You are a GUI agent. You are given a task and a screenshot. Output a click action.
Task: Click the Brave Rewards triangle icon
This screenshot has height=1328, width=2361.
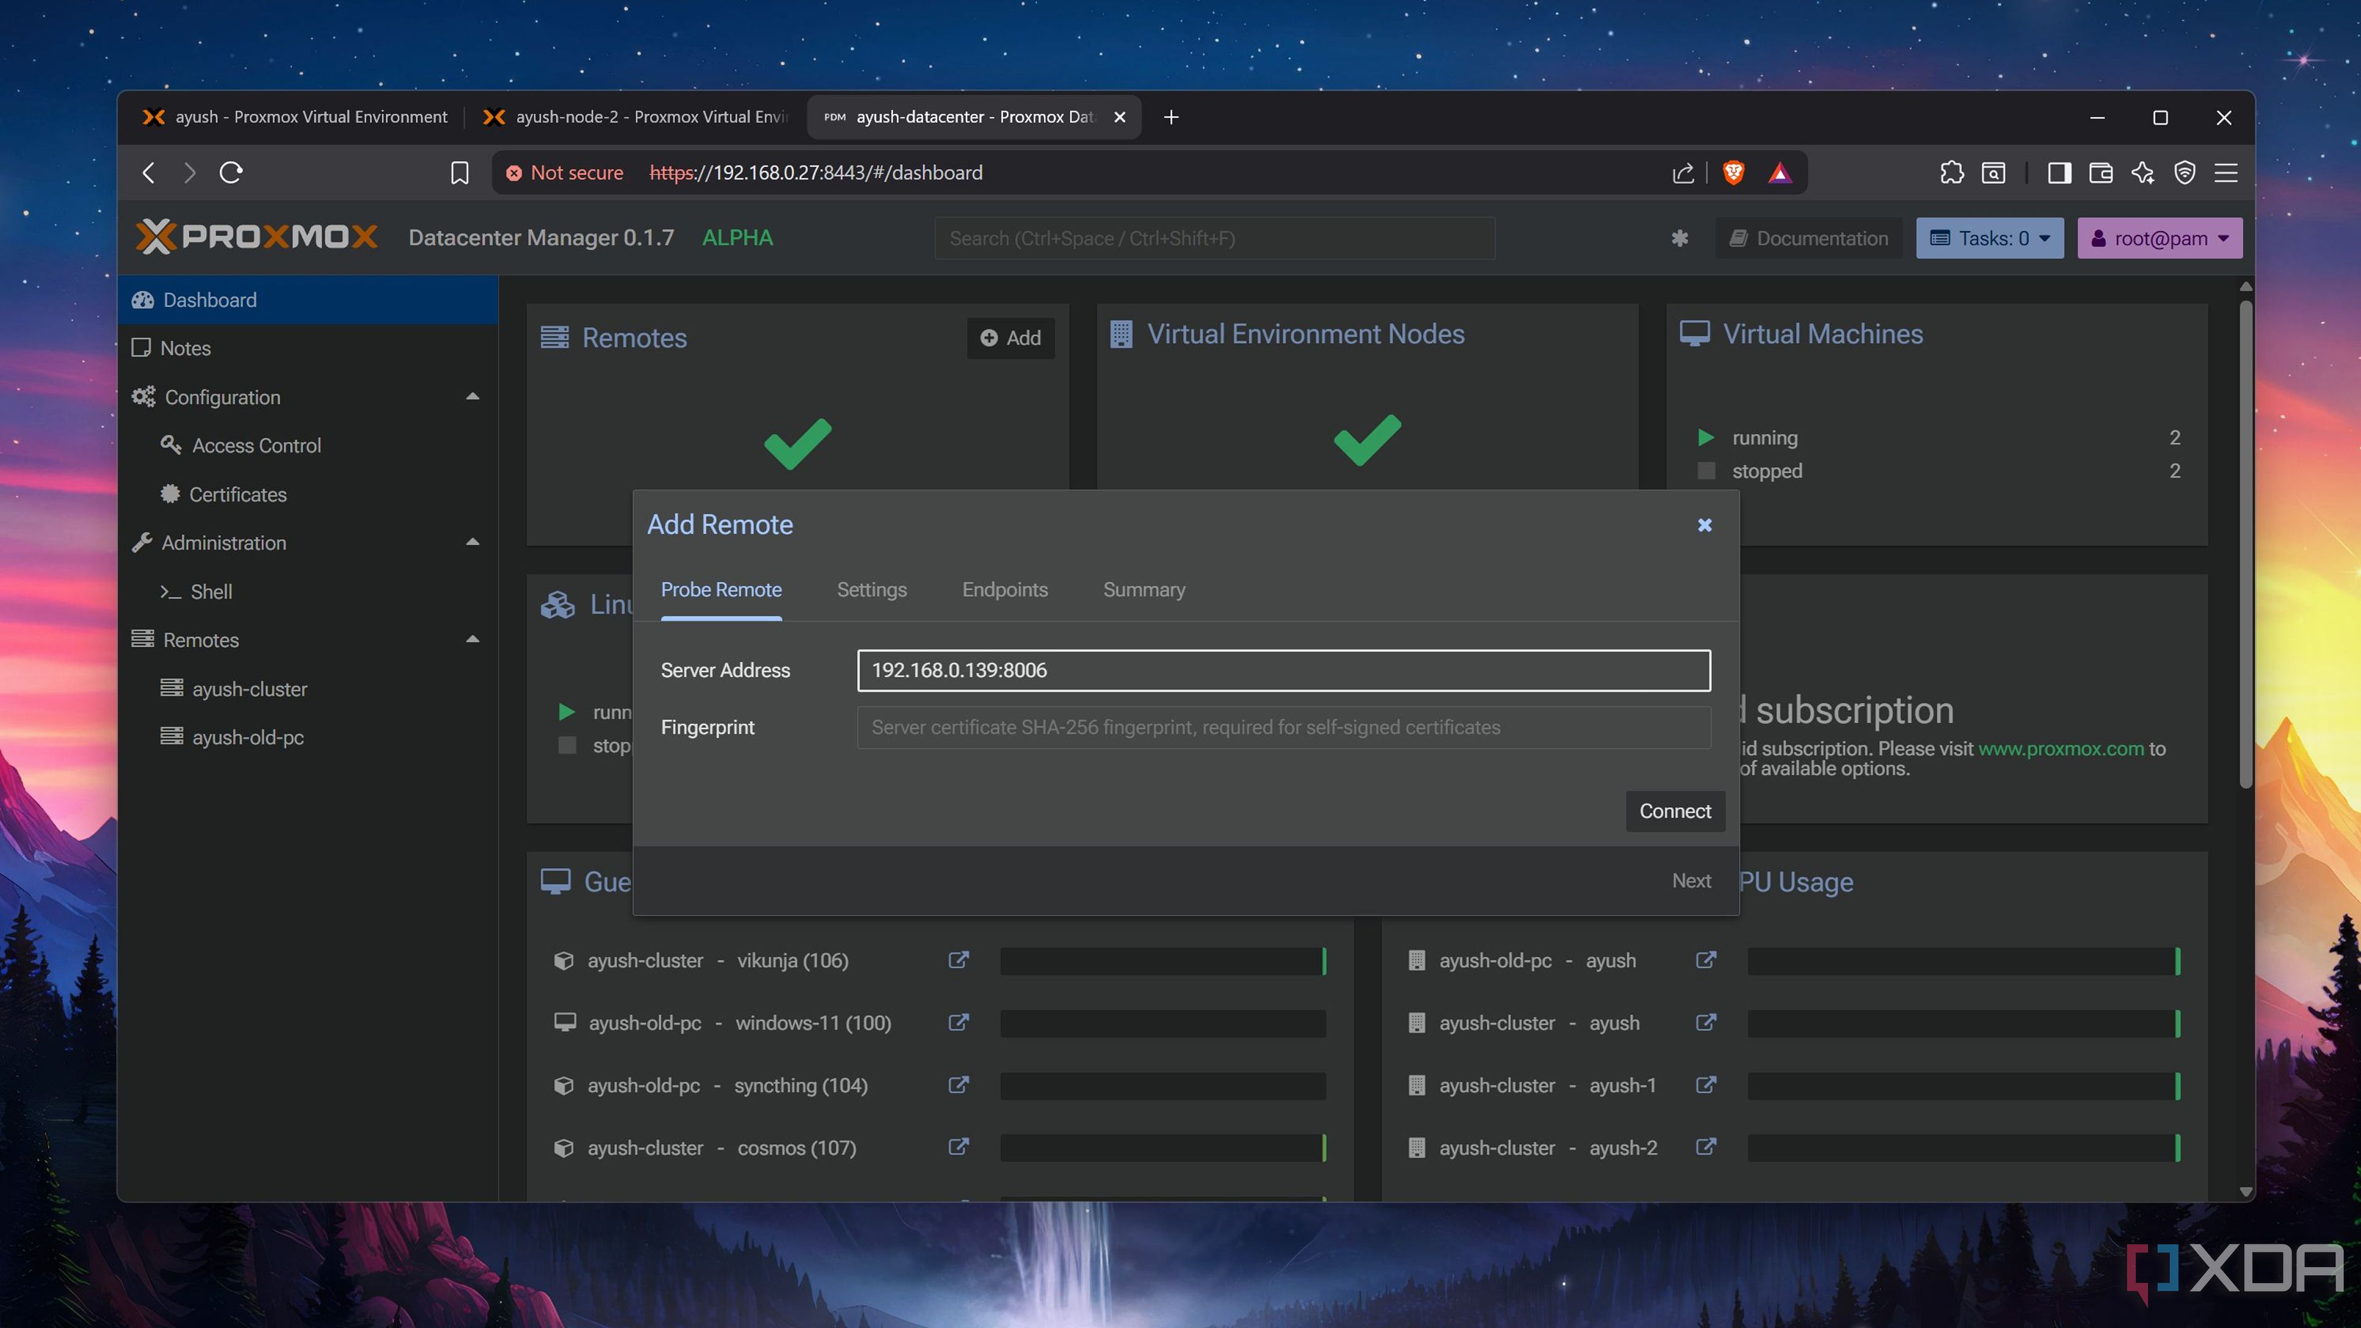(1779, 172)
